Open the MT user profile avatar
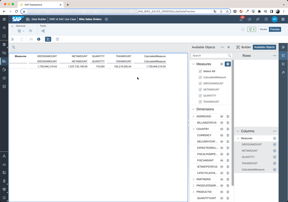Image resolution: width=288 pixels, height=202 pixels. coord(274,19)
